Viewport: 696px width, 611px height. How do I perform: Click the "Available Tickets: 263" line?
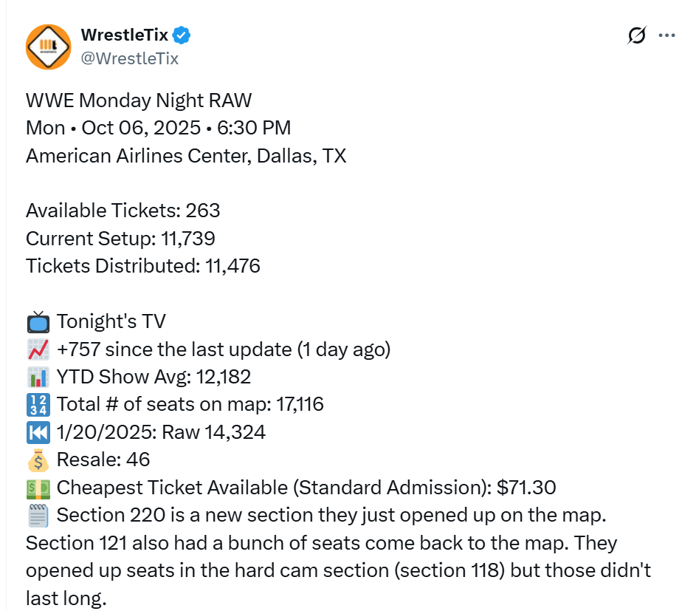(x=123, y=211)
